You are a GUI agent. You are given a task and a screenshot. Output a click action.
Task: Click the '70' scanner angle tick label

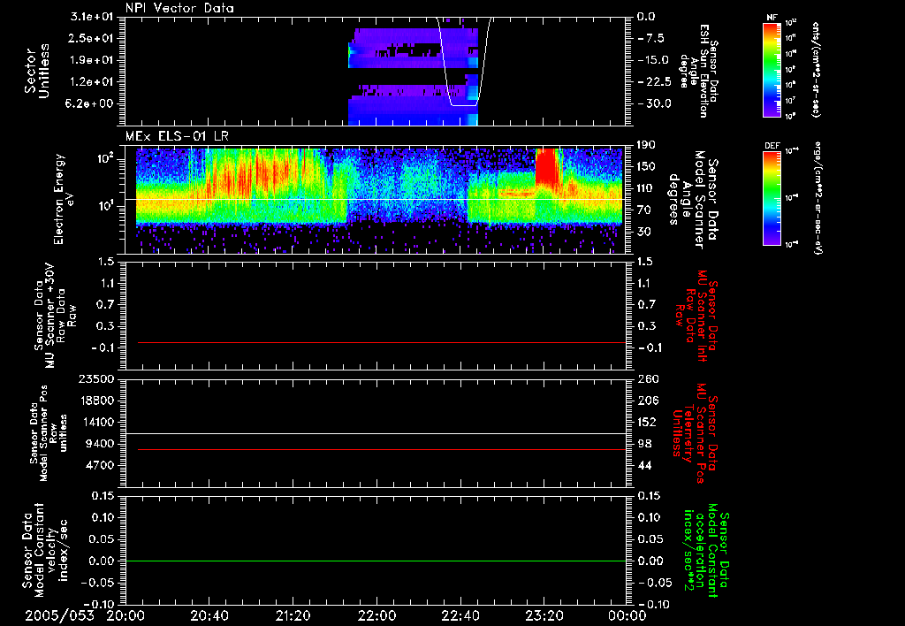point(644,210)
